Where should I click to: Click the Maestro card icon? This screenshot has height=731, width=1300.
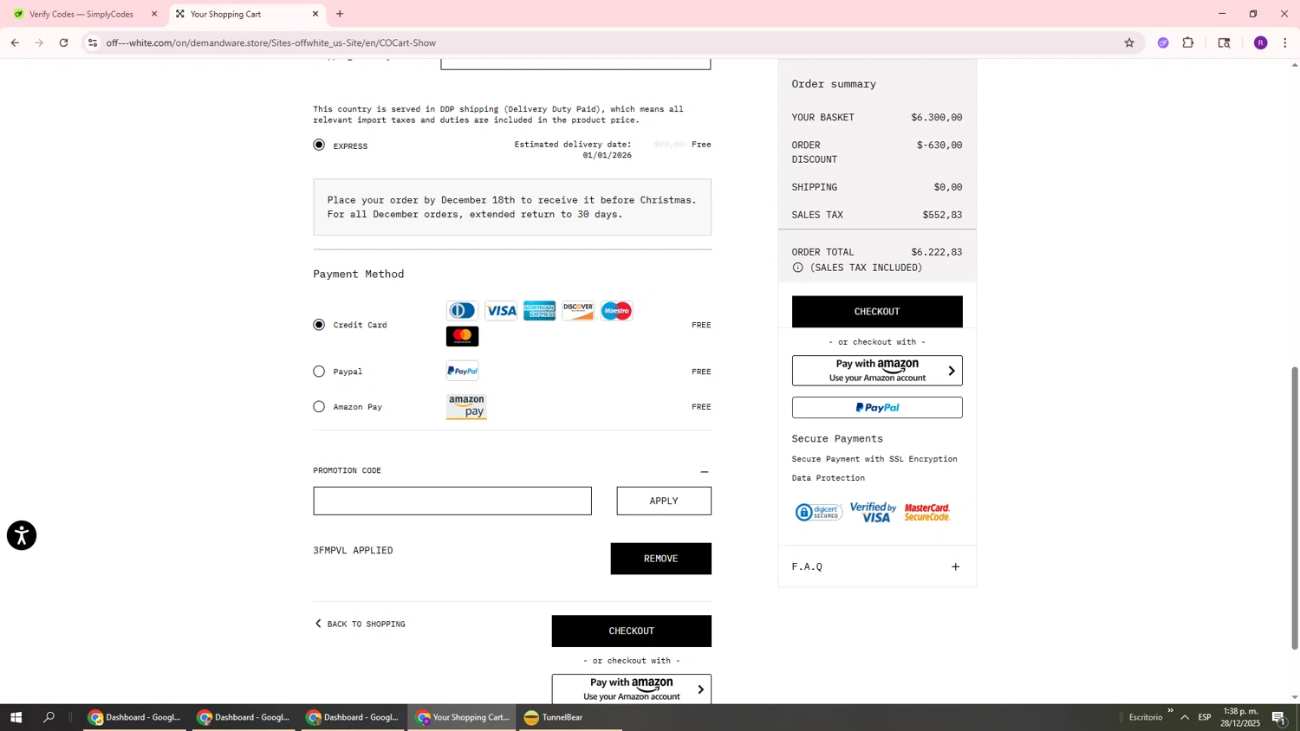[616, 311]
